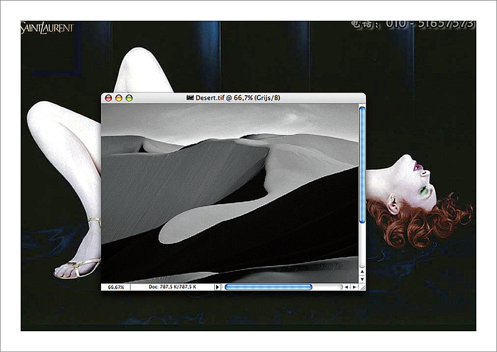Open the status bar options triangle menu
This screenshot has width=497, height=352.
click(x=218, y=287)
